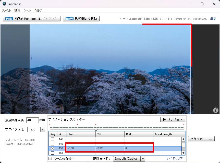Click the animation slider handle
The image size is (220, 163).
tap(96, 129)
